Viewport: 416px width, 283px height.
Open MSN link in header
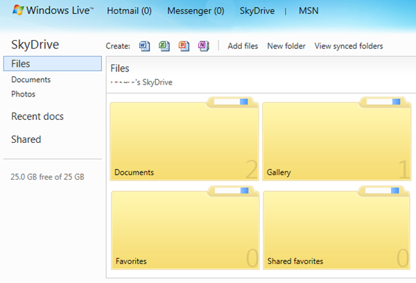tap(309, 12)
